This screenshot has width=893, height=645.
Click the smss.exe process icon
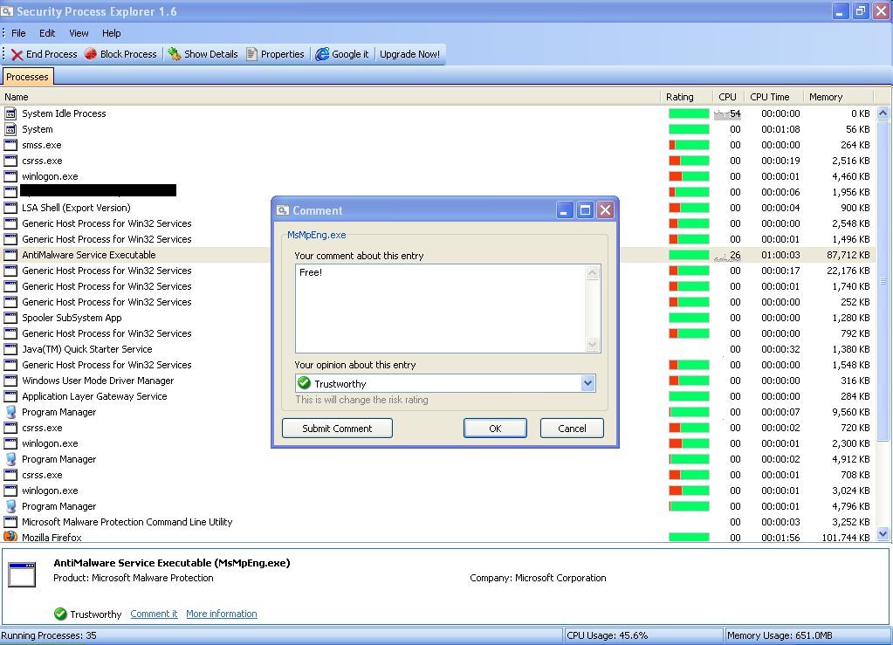(x=10, y=145)
